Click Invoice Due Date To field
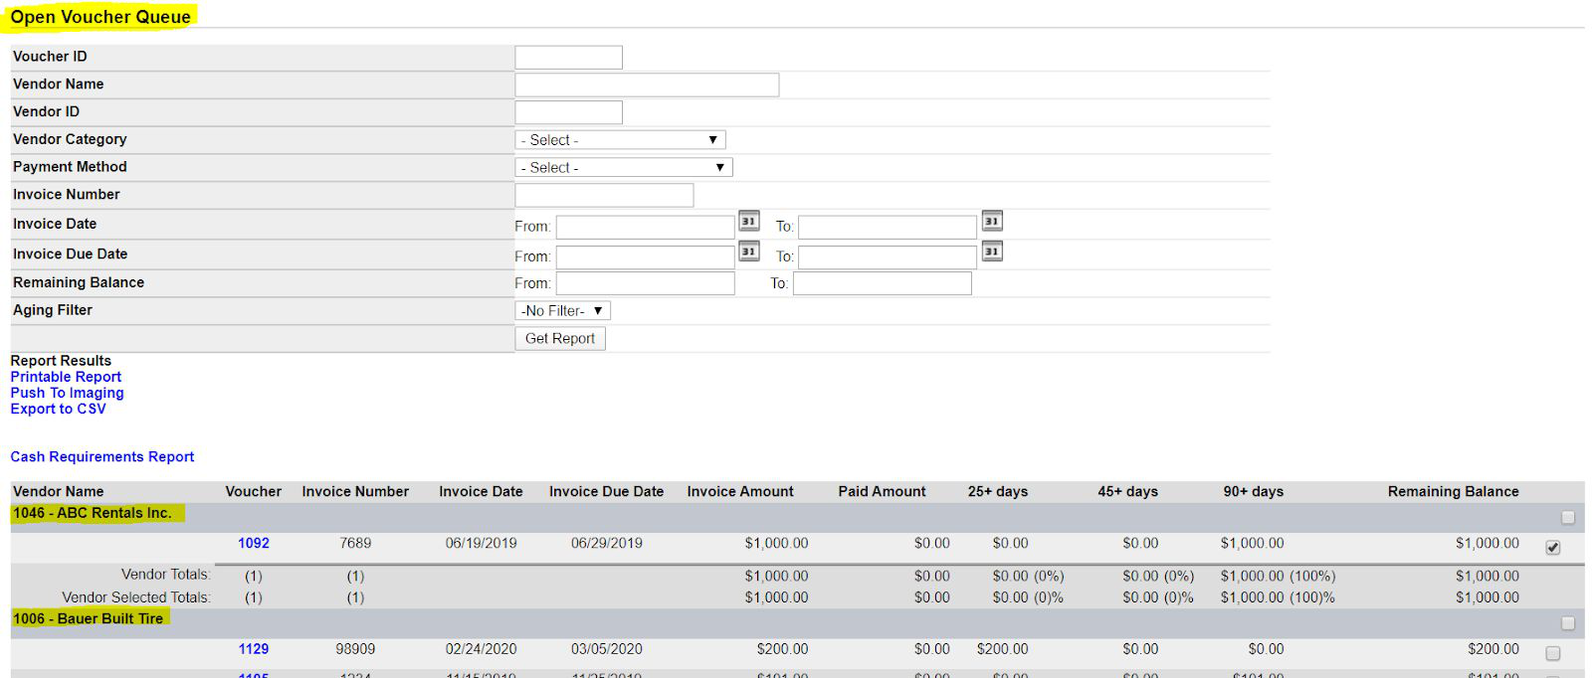1592x678 pixels. tap(888, 256)
